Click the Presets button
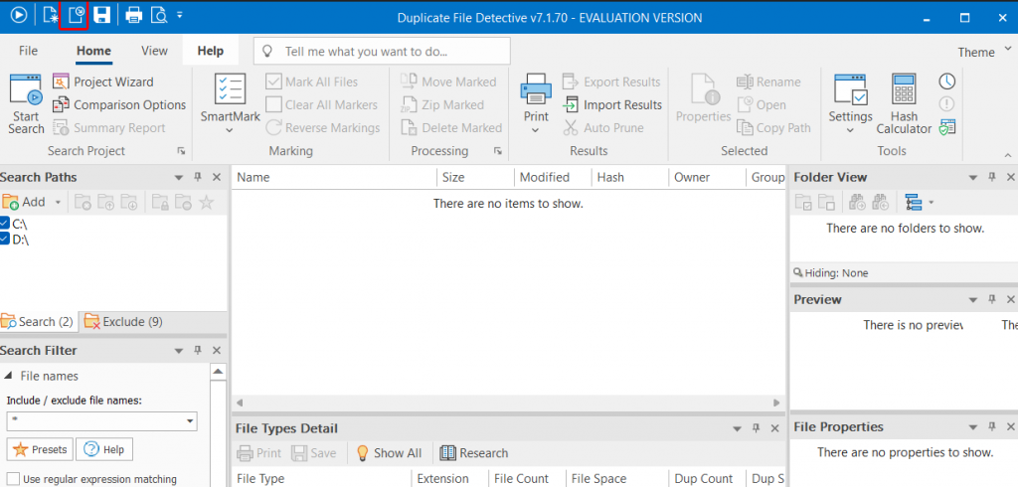Viewport: 1018px width, 487px height. (40, 449)
